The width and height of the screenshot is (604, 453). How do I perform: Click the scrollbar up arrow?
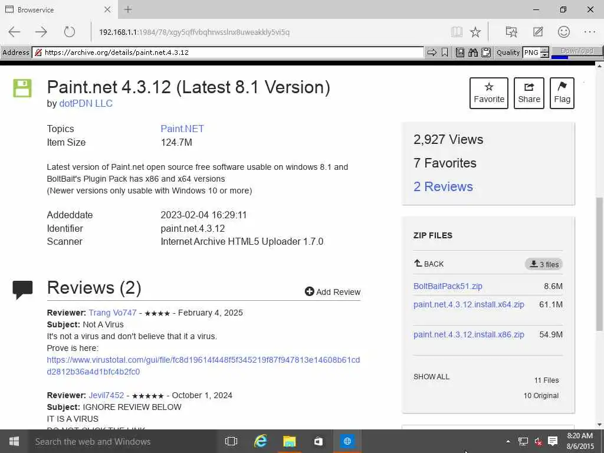[x=599, y=66]
